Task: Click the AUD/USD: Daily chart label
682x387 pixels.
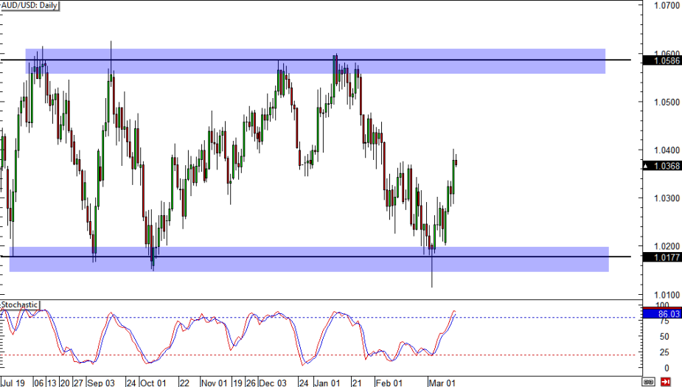Action: 29,6
